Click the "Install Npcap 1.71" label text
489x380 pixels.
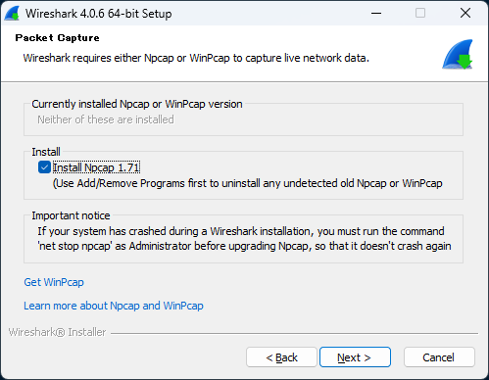[96, 167]
